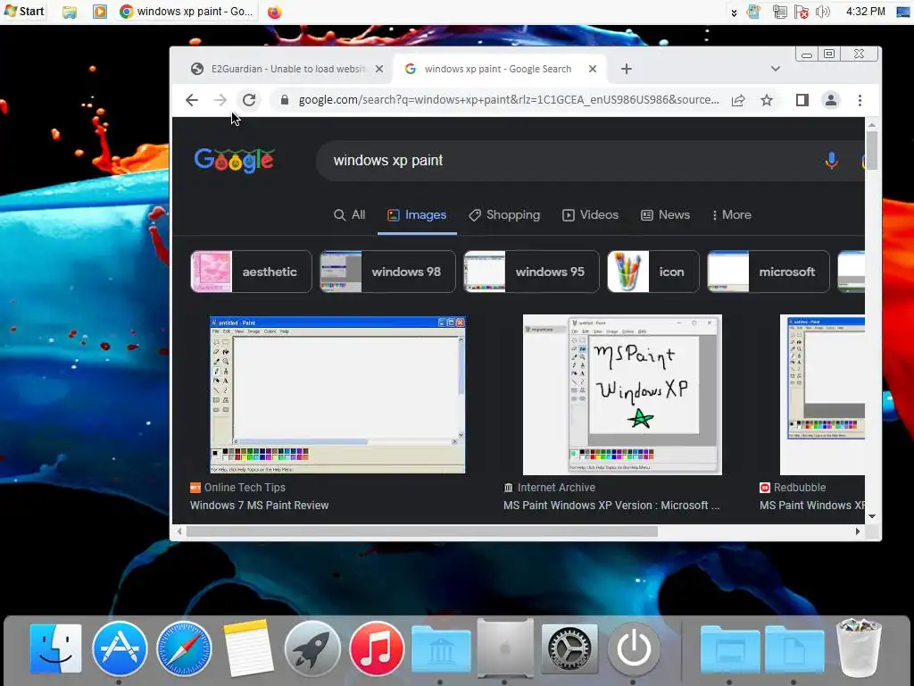Click the horizontal scroll left arrow

[x=179, y=531]
